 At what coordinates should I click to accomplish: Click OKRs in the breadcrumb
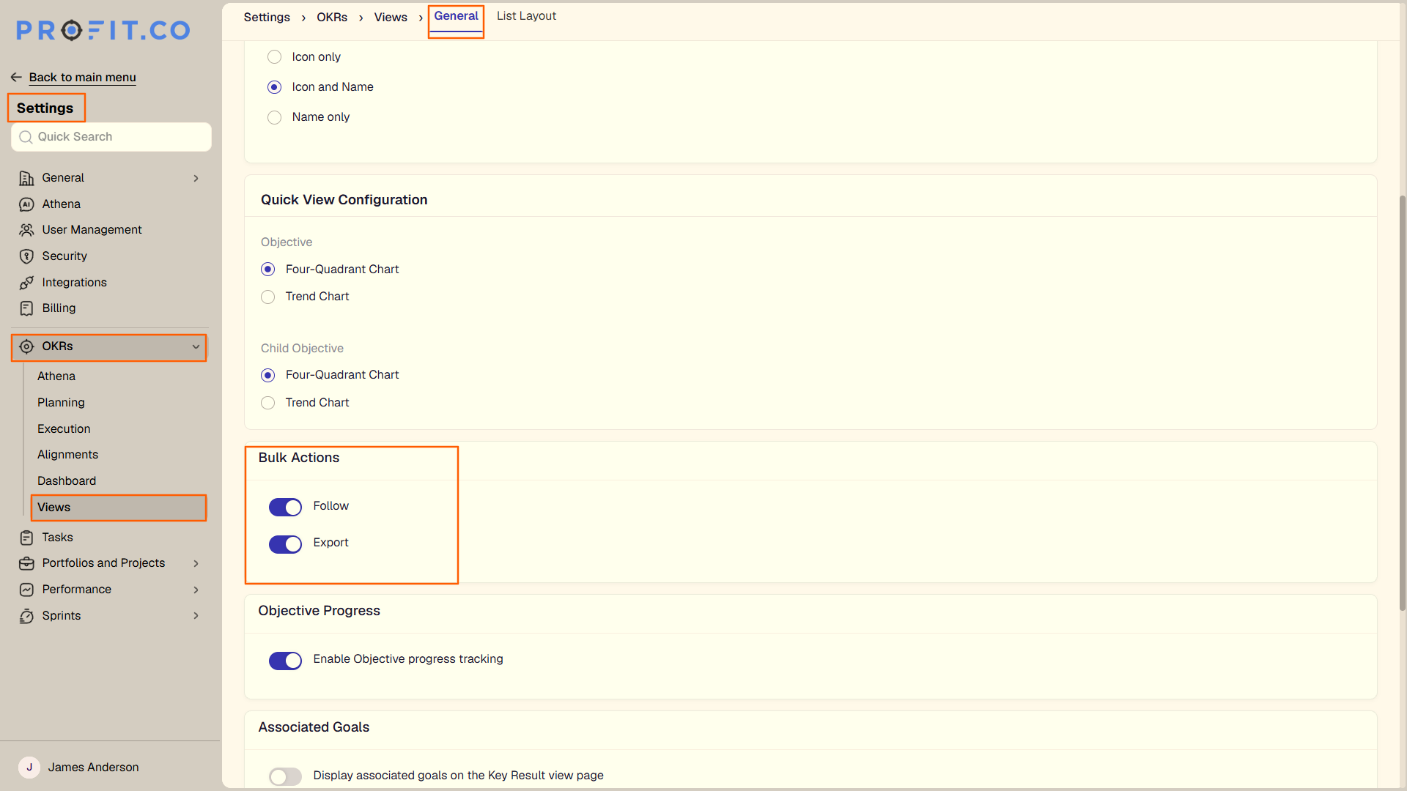coord(332,17)
